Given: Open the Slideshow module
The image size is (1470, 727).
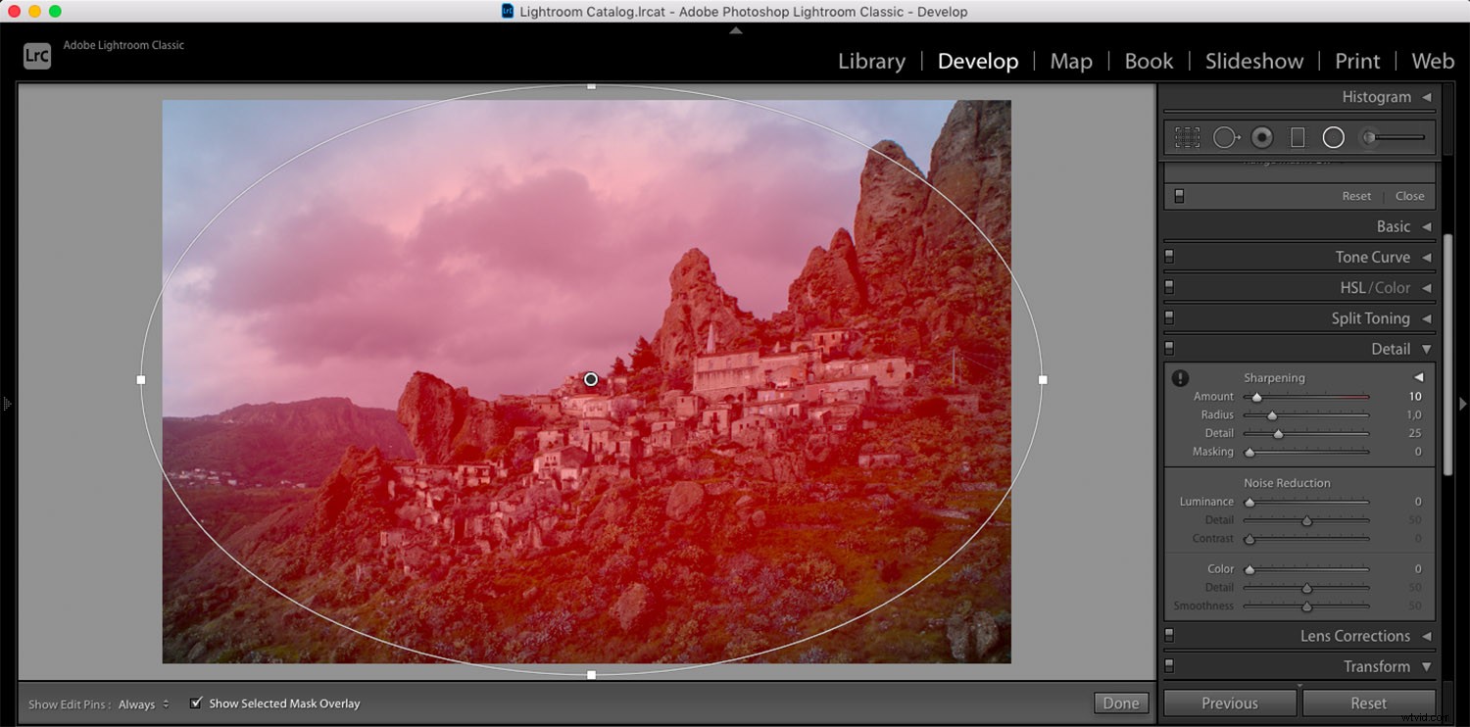Looking at the screenshot, I should coord(1254,61).
